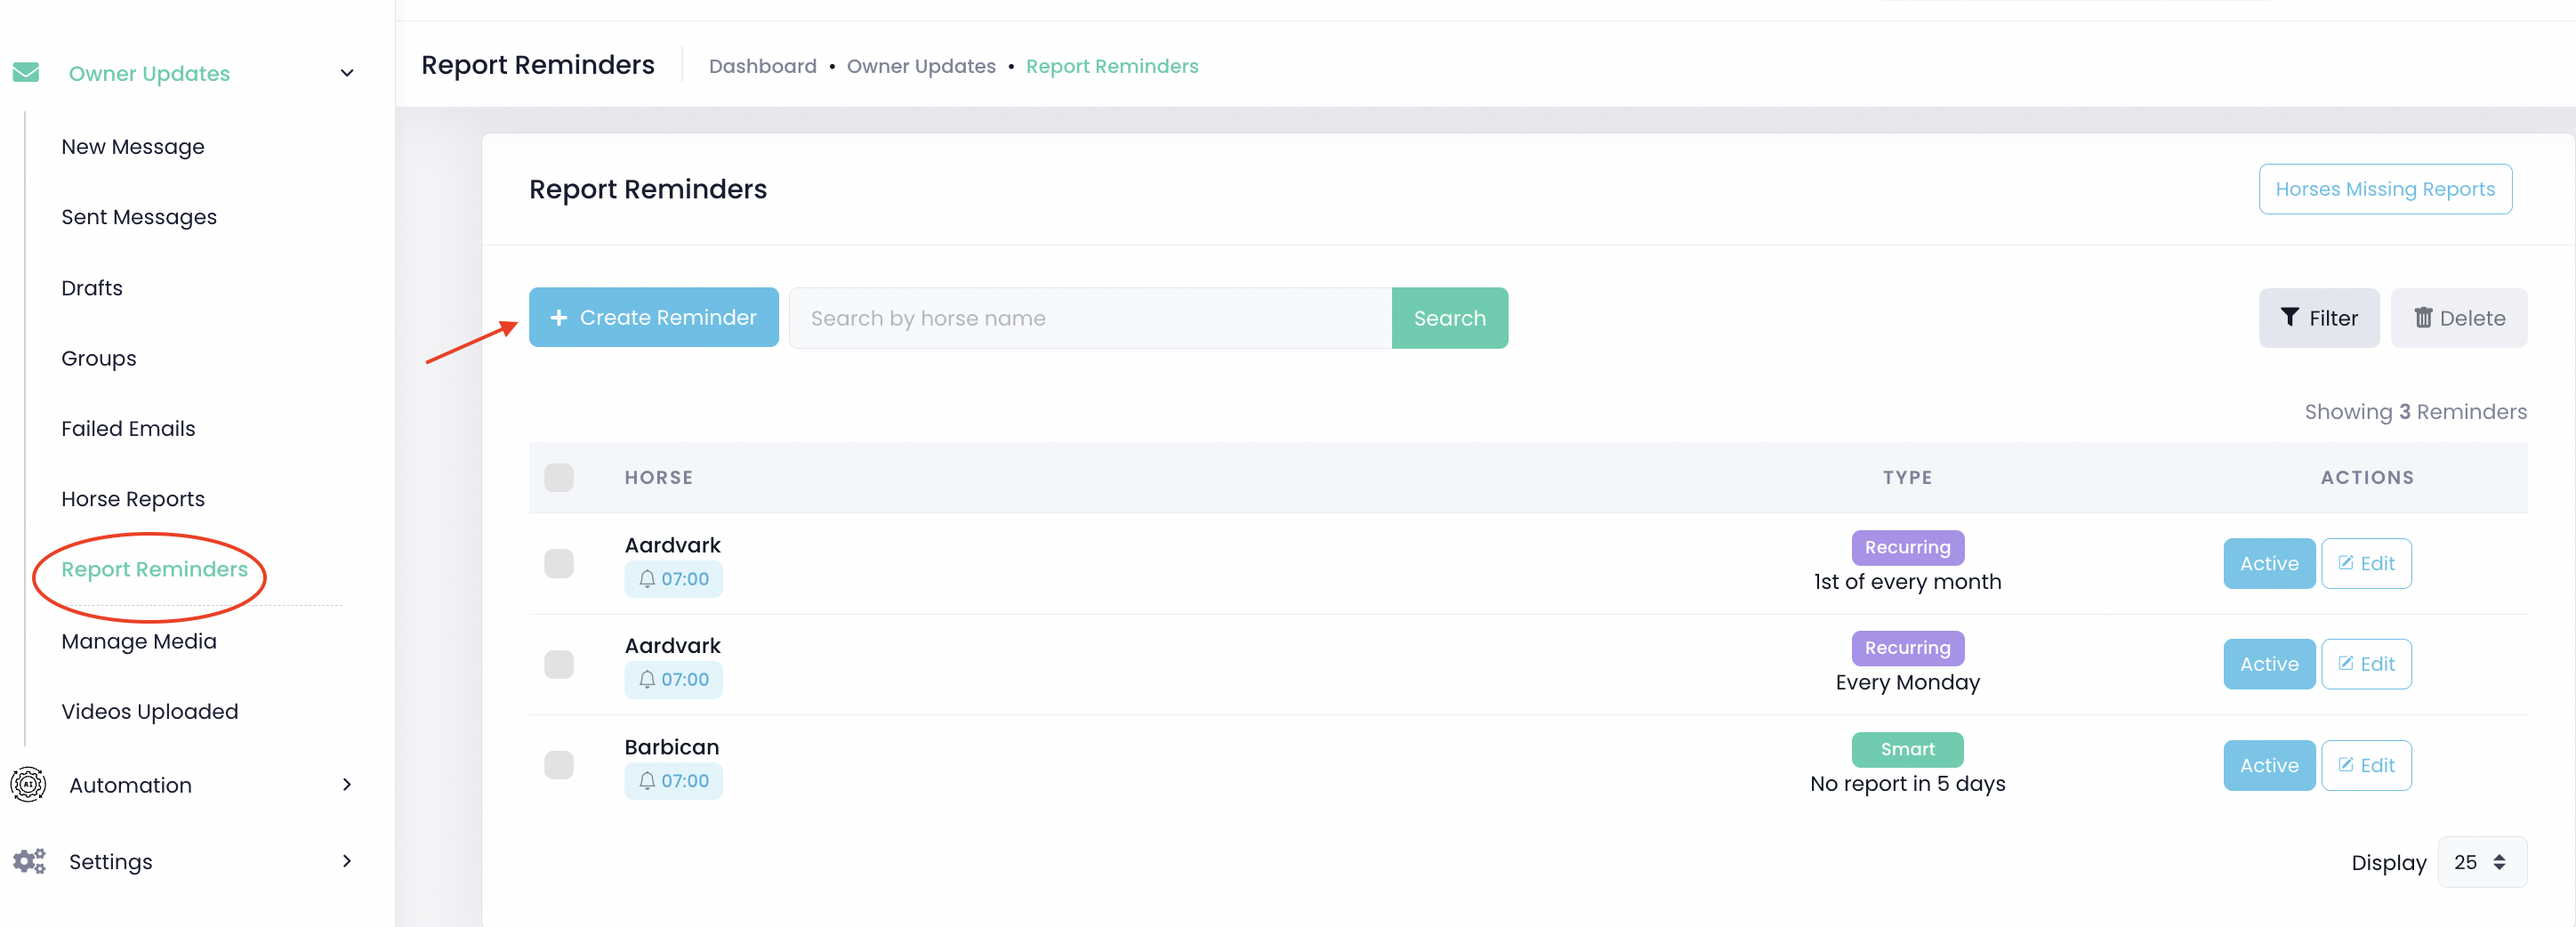Click the Owner Updates envelope icon
Image resolution: width=2576 pixels, height=927 pixels.
click(26, 73)
